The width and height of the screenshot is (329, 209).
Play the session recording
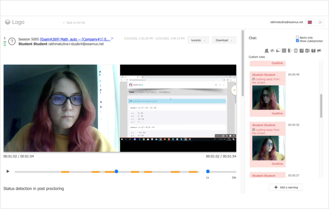(8, 171)
